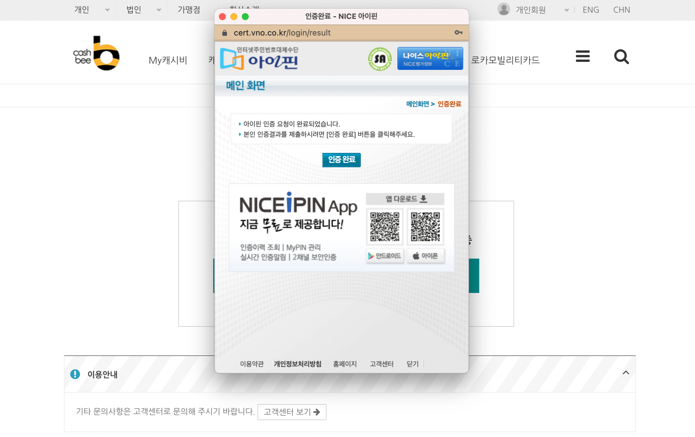Click 고객센터 보기 button

292,412
